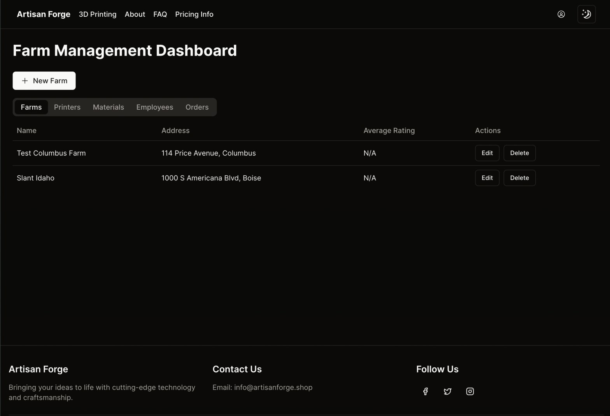Click N/A rating for Slant Idaho
This screenshot has width=610, height=416.
coord(370,178)
